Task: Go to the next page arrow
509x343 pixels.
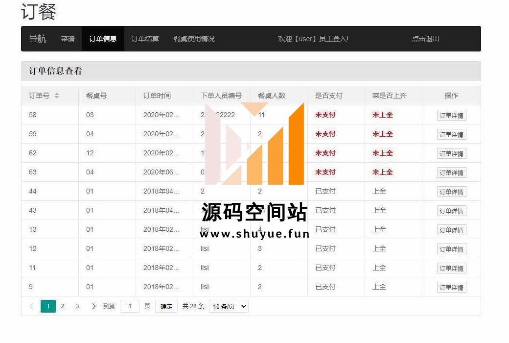Action: click(94, 306)
